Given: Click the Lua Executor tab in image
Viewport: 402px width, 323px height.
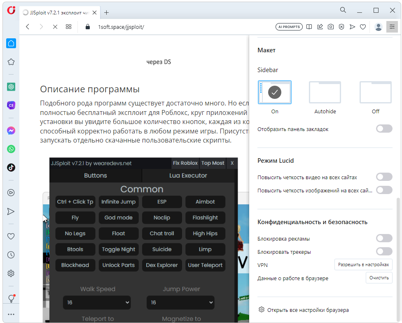Looking at the screenshot, I should (x=188, y=176).
